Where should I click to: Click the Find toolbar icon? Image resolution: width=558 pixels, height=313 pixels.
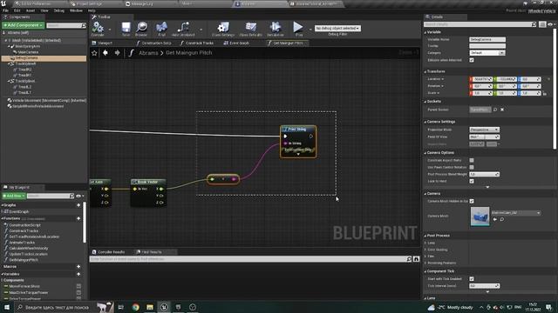click(161, 27)
